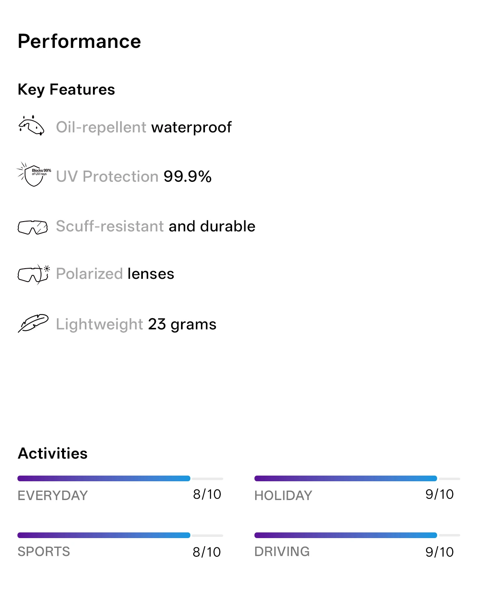Image resolution: width=487 pixels, height=616 pixels.
Task: Click the HOLIDAY 9/10 score
Action: (x=440, y=494)
